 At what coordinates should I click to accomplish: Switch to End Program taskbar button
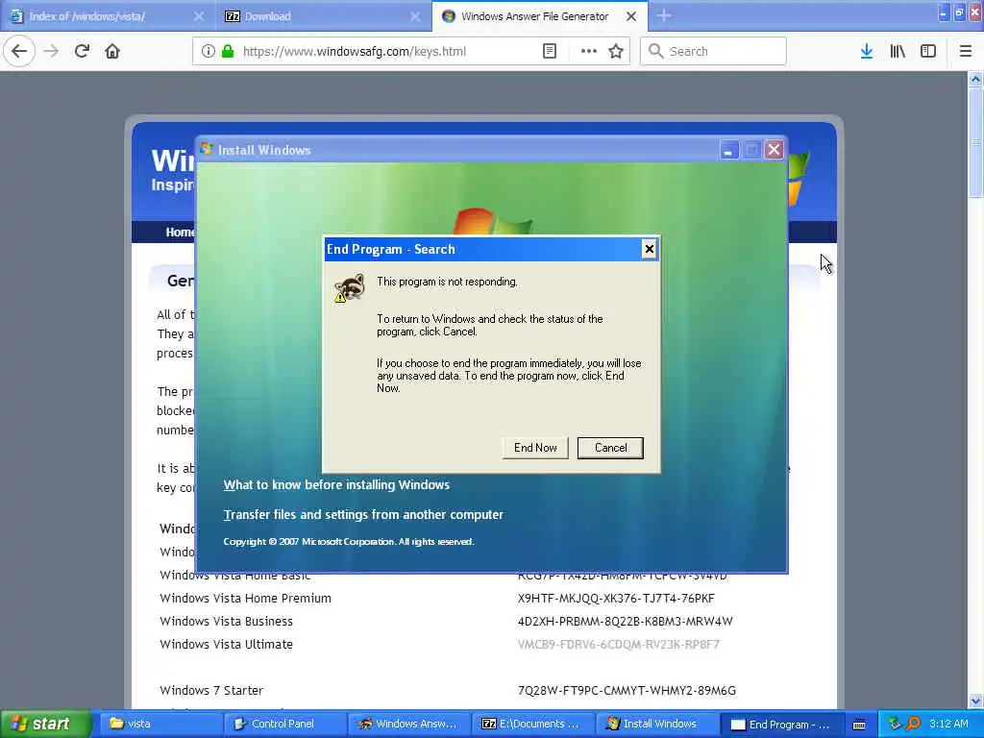(x=780, y=724)
